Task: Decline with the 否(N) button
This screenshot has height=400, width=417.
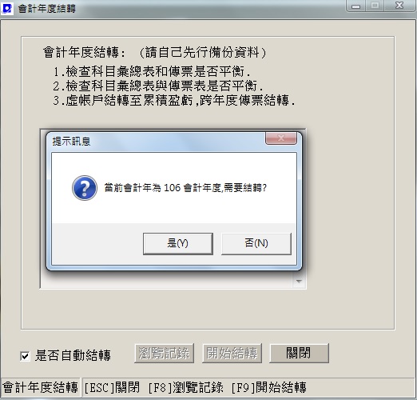Action: 256,243
